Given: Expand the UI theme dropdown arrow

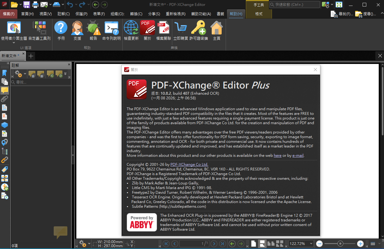Looking at the screenshot, I should point(14,43).
